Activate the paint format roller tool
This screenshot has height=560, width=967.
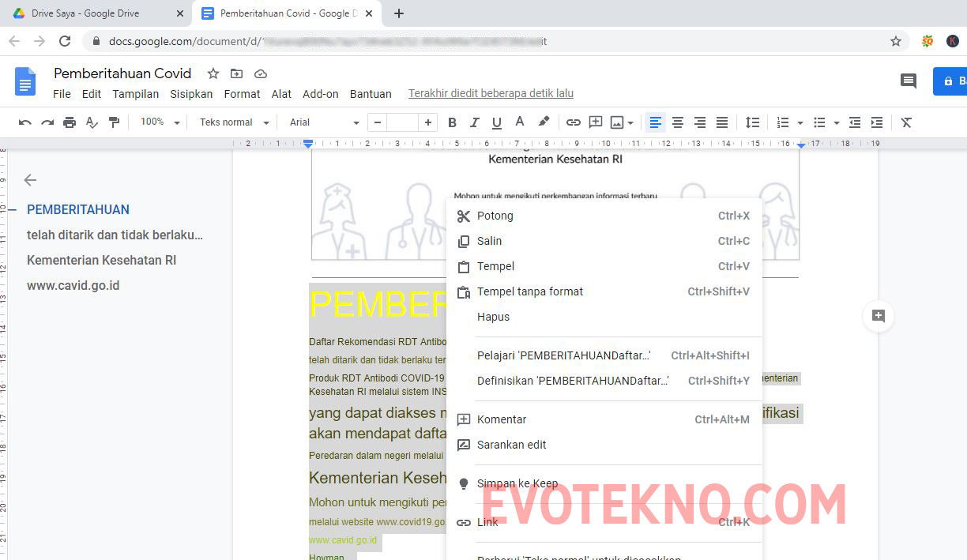click(114, 122)
